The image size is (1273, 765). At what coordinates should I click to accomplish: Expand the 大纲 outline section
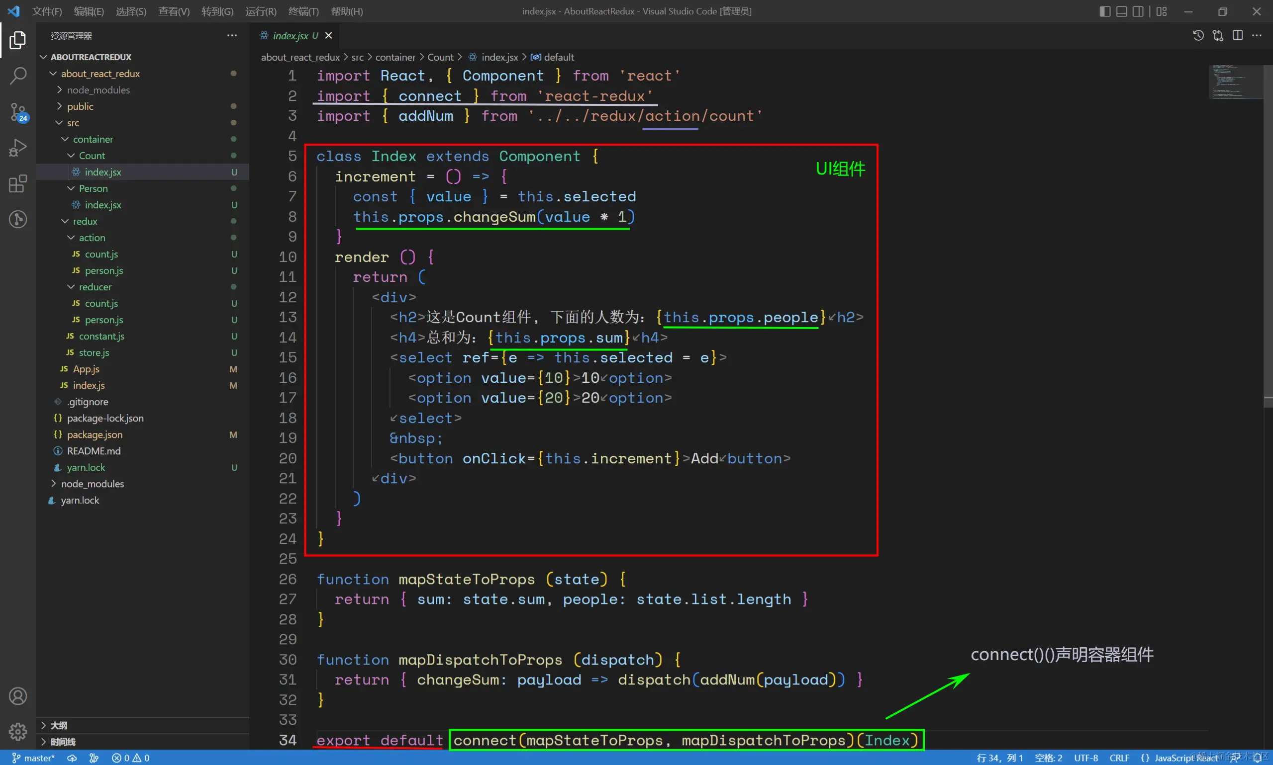tap(59, 725)
